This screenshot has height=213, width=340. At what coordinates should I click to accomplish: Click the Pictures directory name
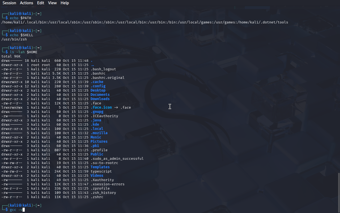coord(99,142)
